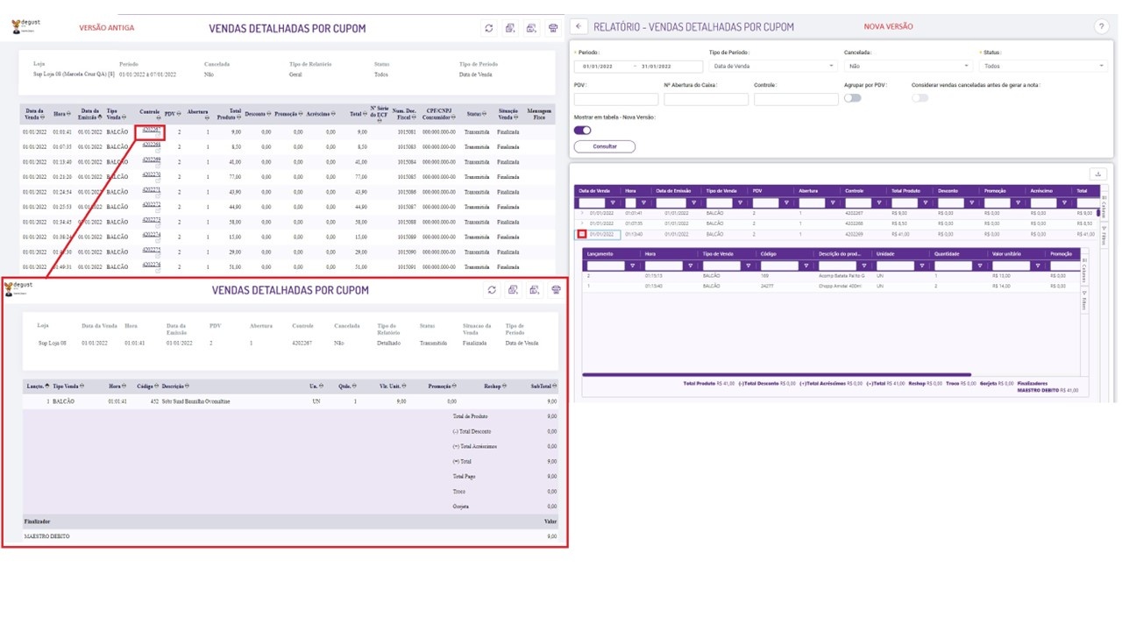Print the old version sales list

pyautogui.click(x=553, y=28)
